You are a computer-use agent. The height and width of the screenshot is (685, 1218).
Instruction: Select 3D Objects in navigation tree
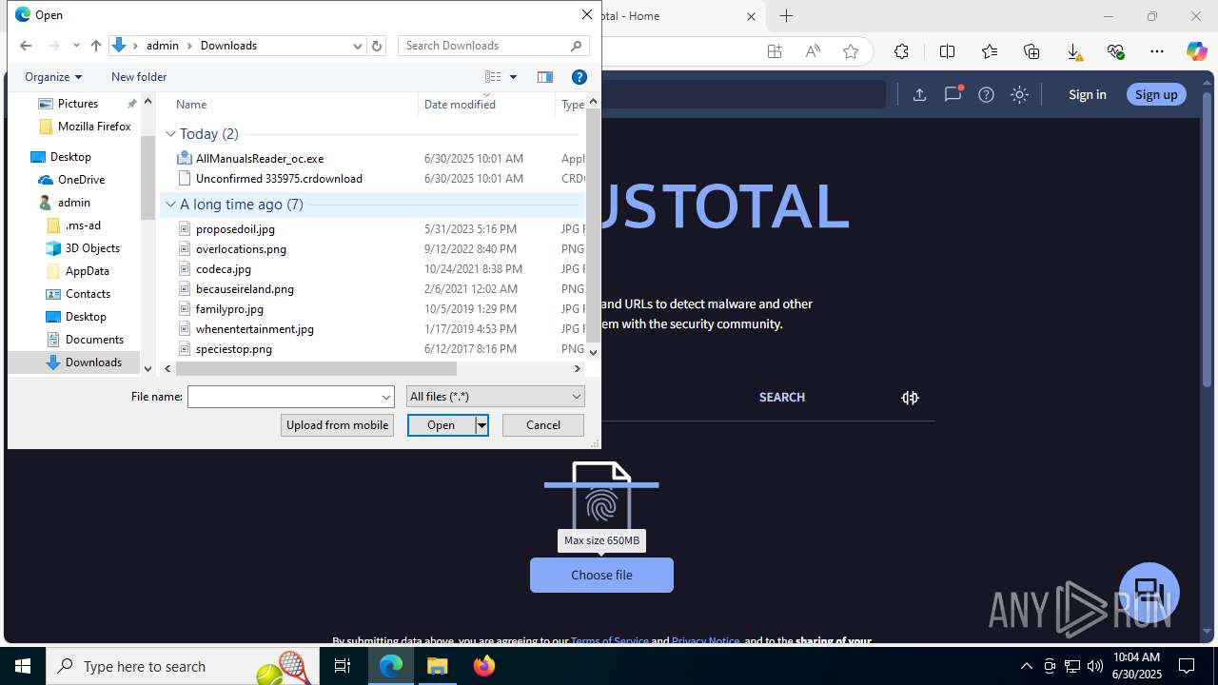click(92, 248)
